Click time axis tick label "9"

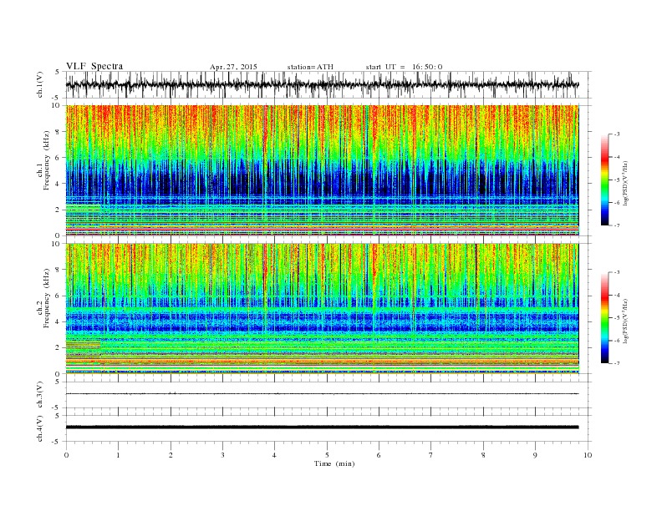click(x=535, y=455)
